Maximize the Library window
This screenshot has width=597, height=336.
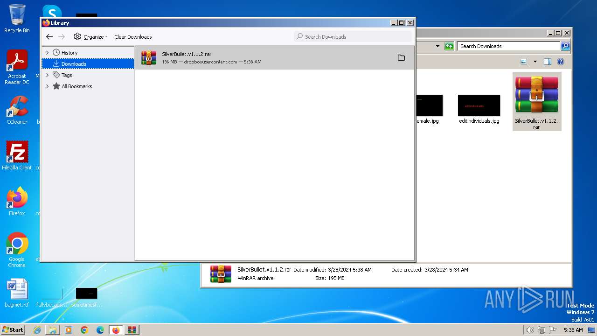402,23
